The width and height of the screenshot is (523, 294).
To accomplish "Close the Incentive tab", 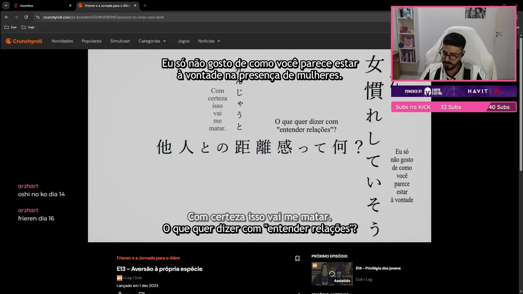I will point(70,6).
